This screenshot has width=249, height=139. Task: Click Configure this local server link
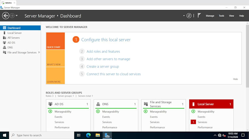click(x=106, y=40)
